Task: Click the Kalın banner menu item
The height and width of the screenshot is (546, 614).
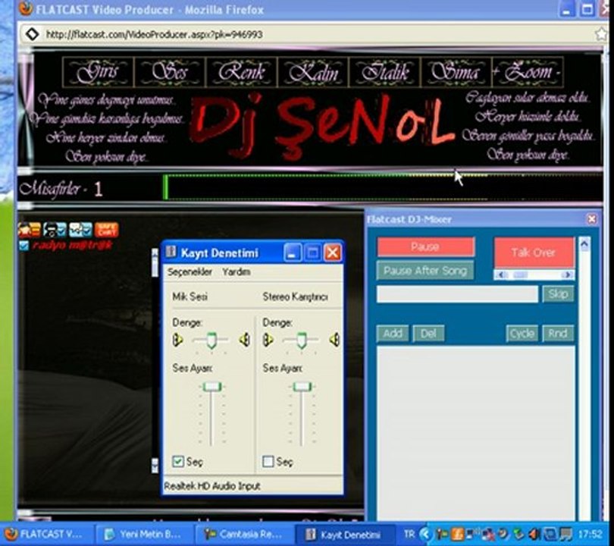Action: [x=313, y=72]
